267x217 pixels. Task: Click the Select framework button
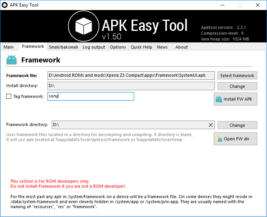click(237, 76)
